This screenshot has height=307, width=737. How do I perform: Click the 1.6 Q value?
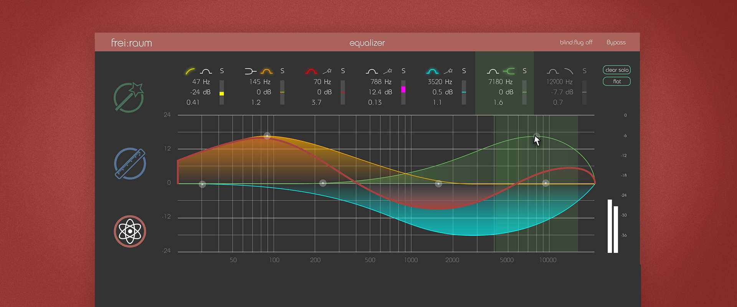click(498, 102)
